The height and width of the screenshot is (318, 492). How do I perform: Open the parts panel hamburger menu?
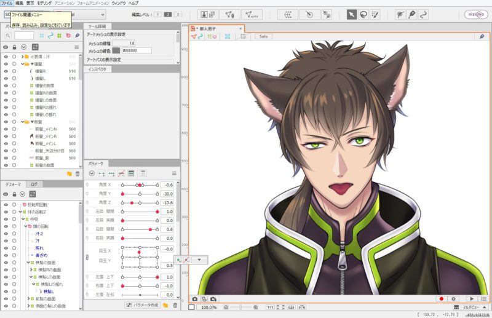[x=76, y=47]
